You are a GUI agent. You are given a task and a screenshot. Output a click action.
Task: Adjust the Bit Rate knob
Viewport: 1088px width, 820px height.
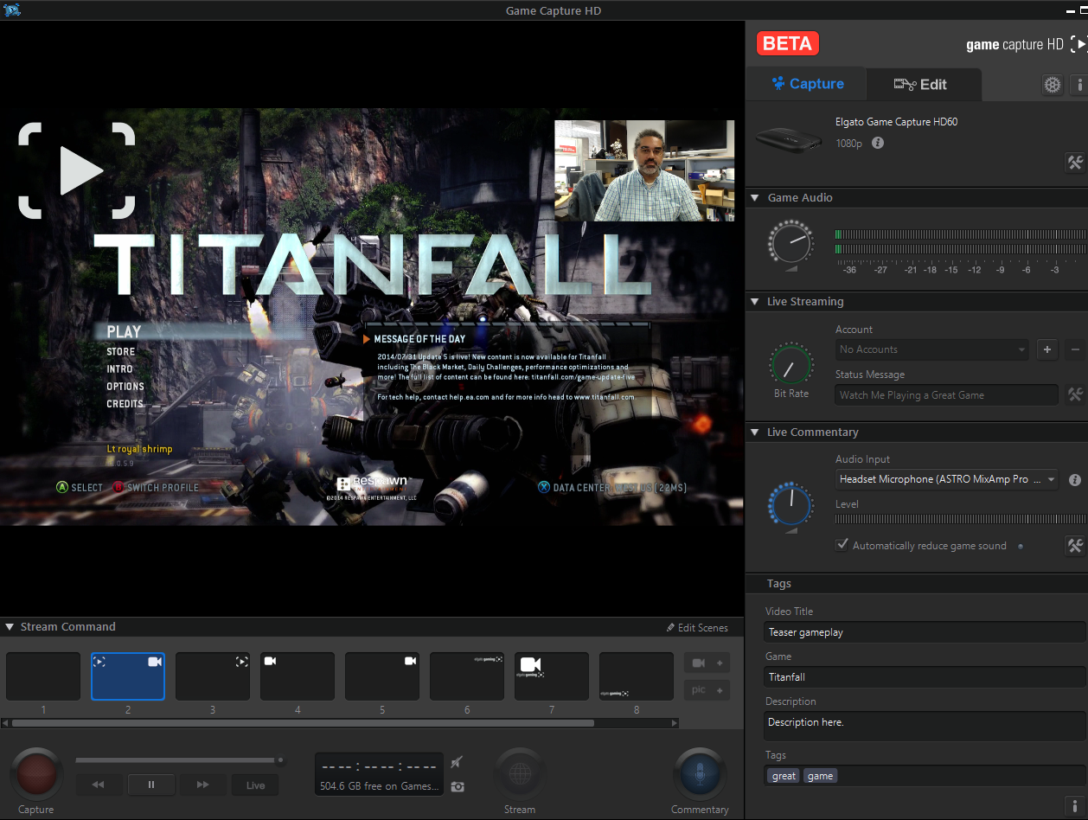[791, 365]
